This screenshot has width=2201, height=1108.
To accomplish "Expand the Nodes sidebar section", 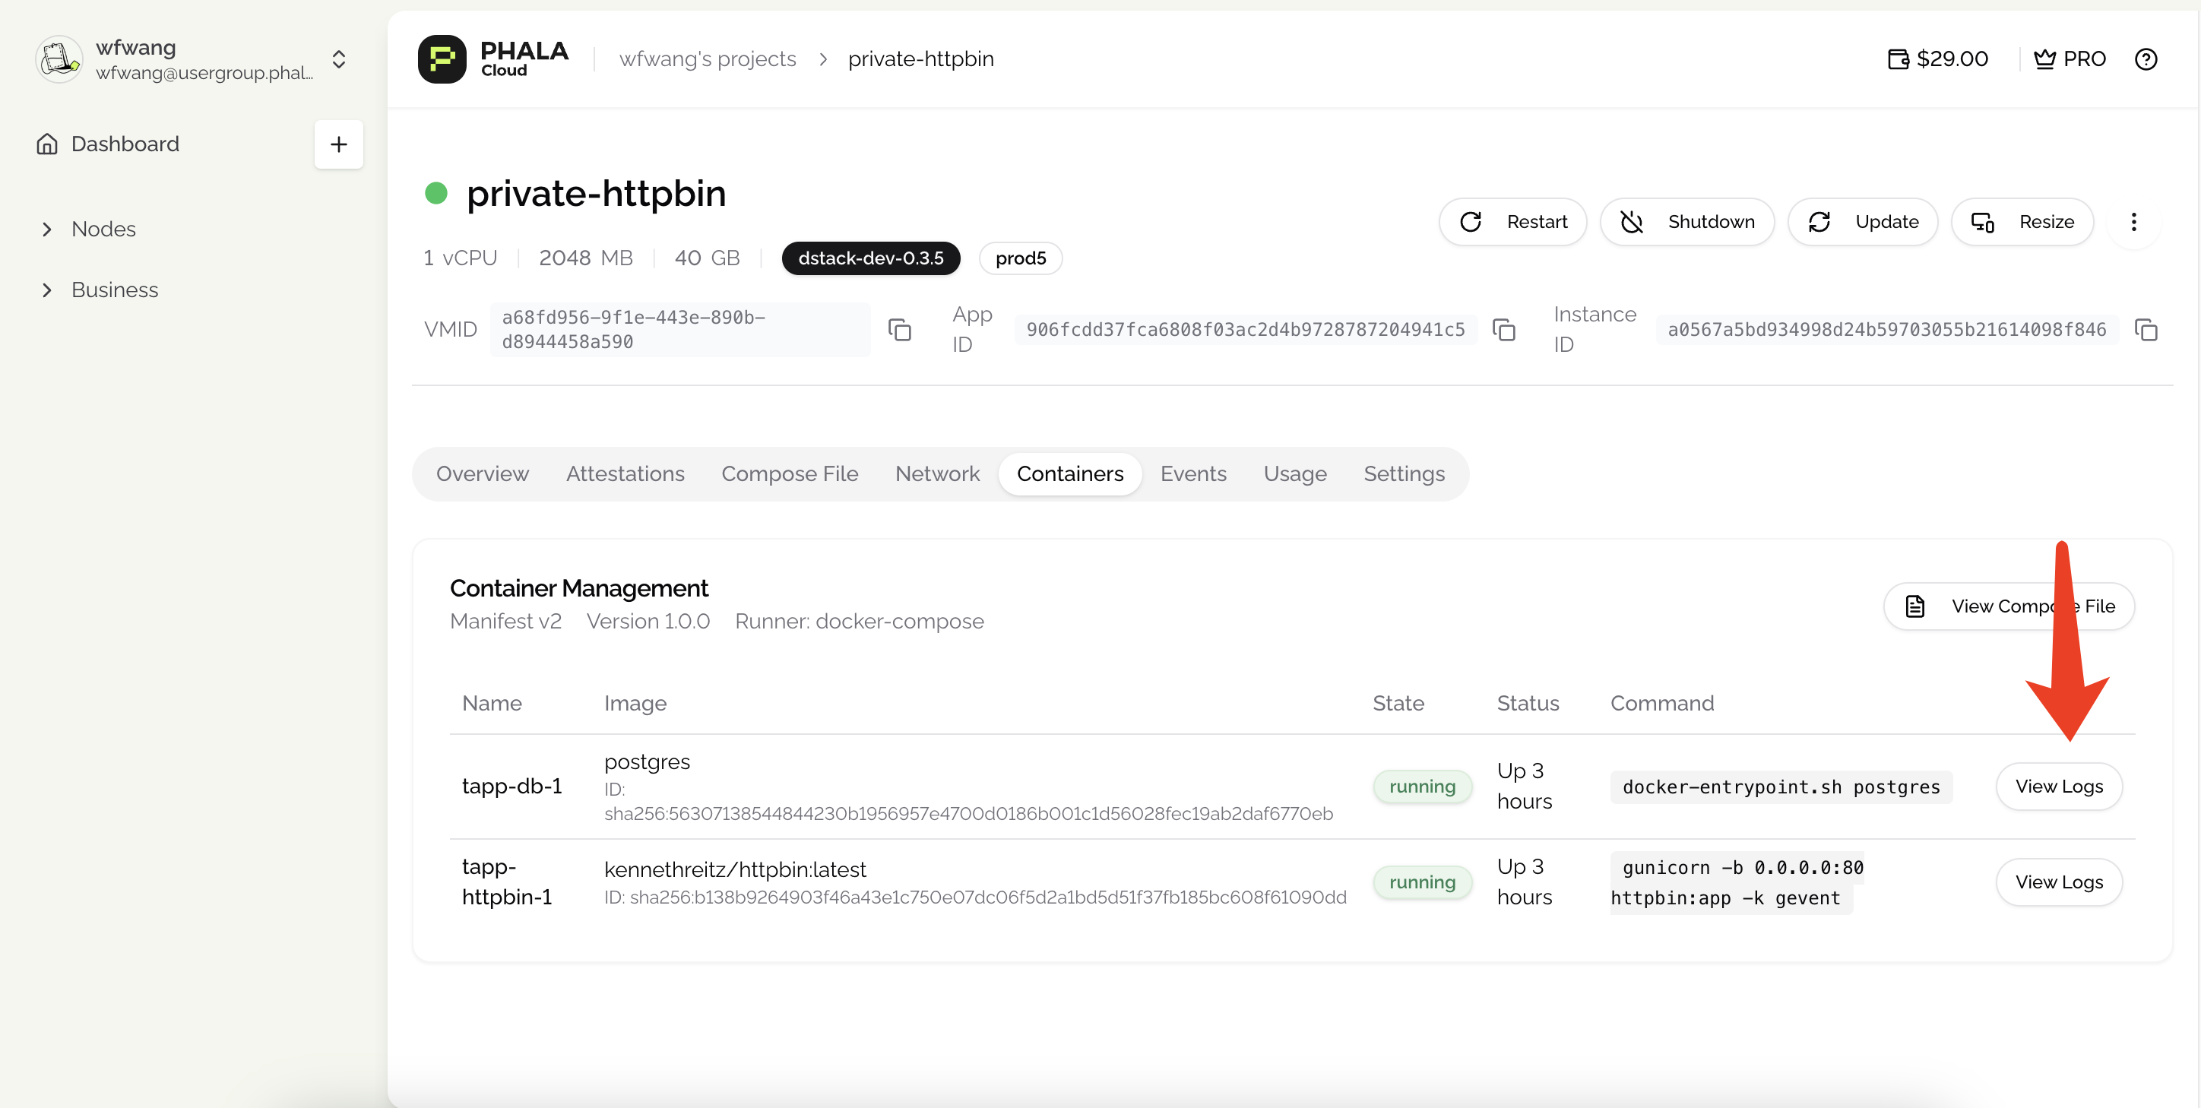I will [x=103, y=229].
